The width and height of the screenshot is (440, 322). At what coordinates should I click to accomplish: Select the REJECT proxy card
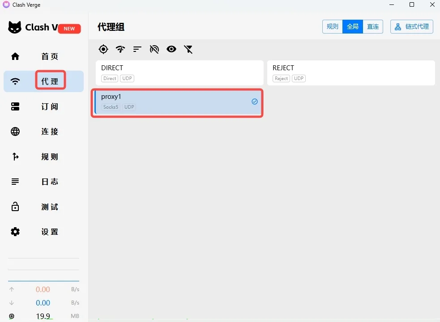click(351, 72)
